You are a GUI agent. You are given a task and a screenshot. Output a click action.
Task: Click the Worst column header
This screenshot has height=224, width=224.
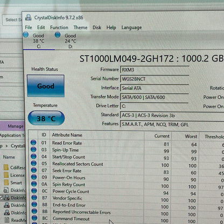[x=191, y=136]
